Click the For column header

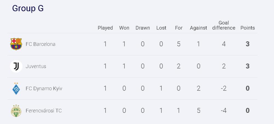coord(179,28)
